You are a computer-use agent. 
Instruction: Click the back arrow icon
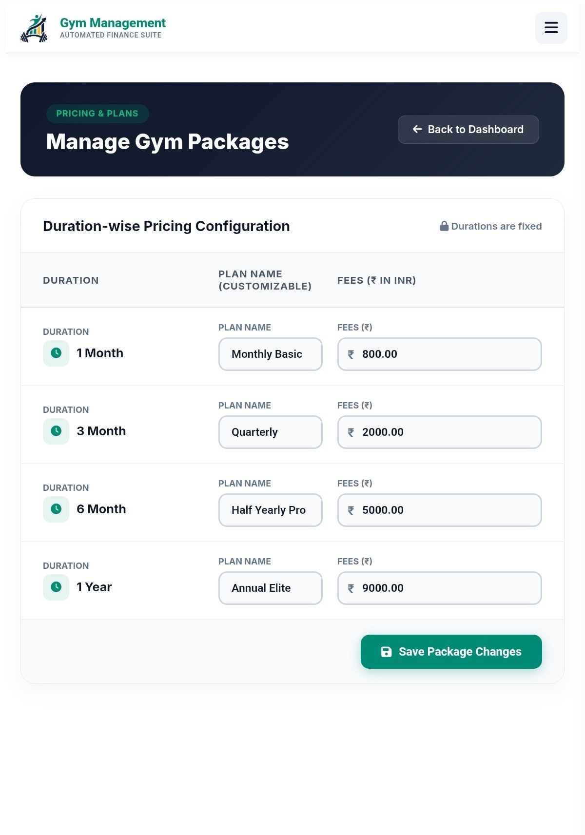pyautogui.click(x=417, y=129)
